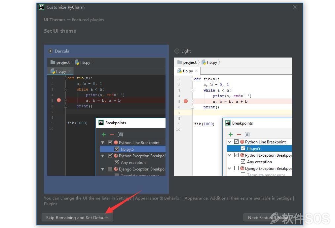This screenshot has width=335, height=228.
Task: Toggle Python Line Breakpoint checkbox in Light preview
Action: (236, 142)
